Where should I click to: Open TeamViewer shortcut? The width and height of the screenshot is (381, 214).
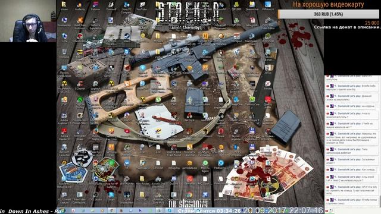click(x=127, y=53)
